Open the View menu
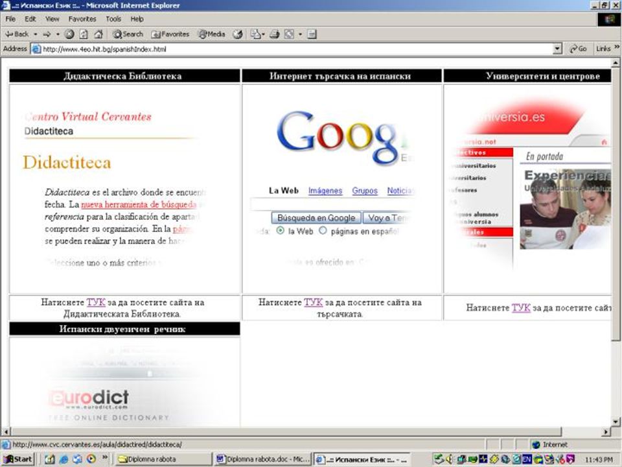The image size is (622, 467). (52, 19)
